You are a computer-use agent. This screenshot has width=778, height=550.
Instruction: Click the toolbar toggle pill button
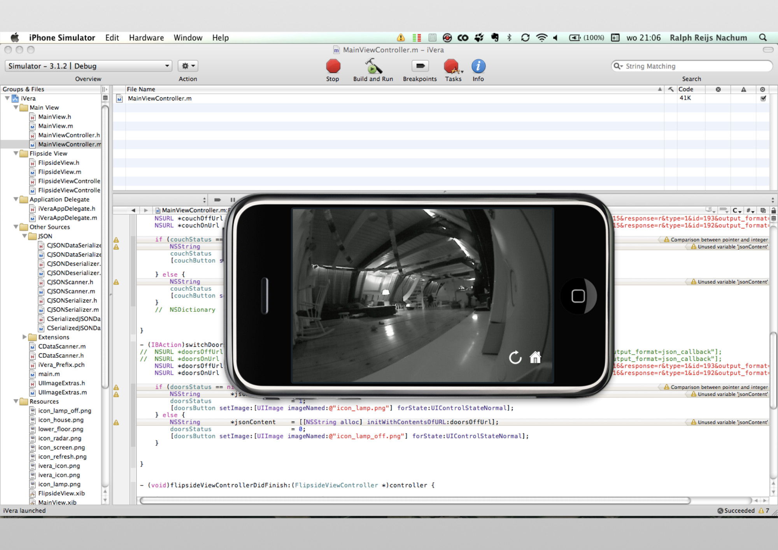coord(768,49)
